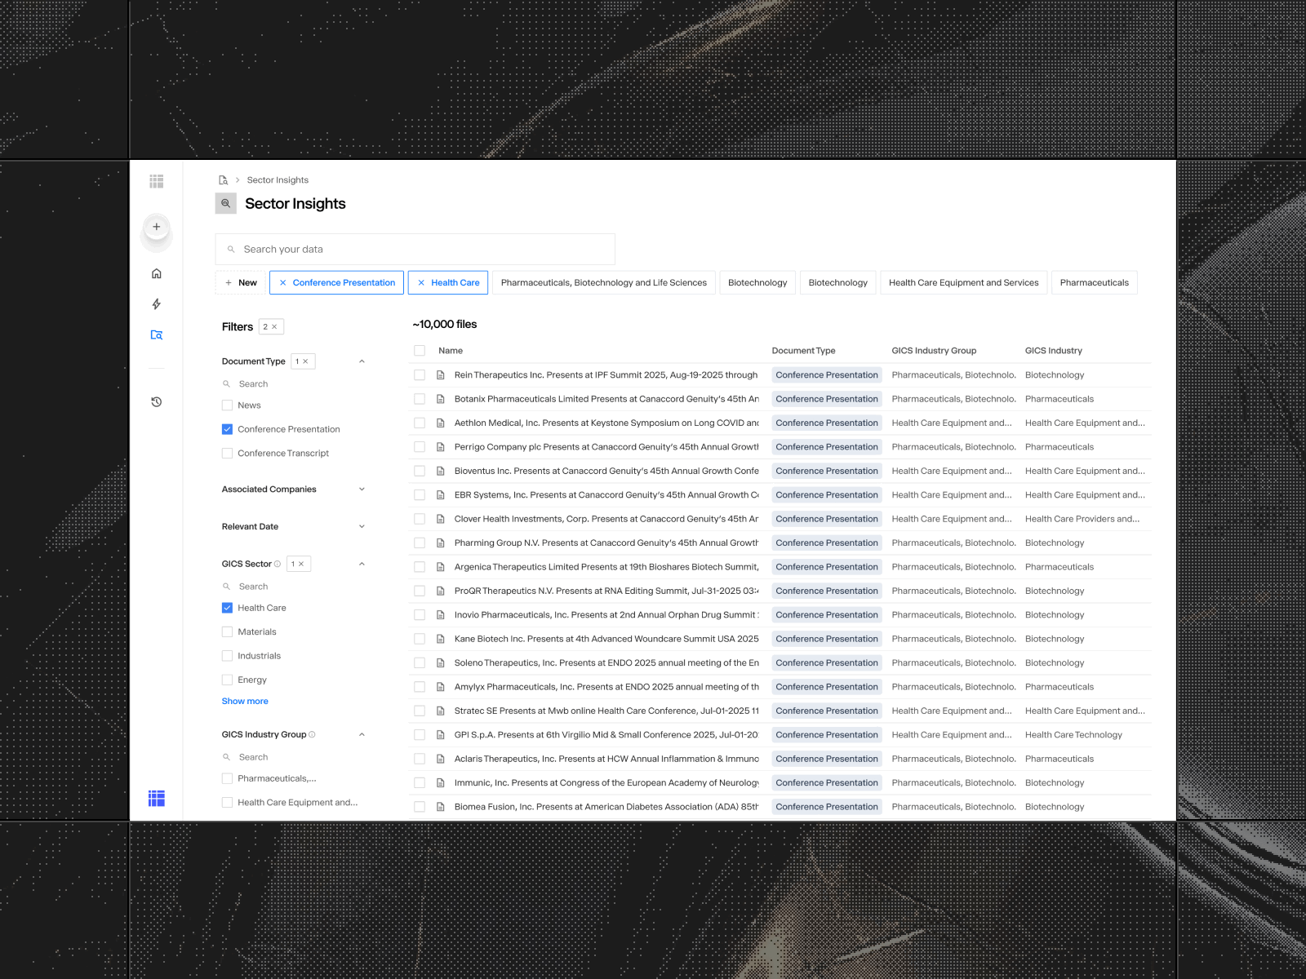The height and width of the screenshot is (979, 1306).
Task: Click document icon of Bioventus Inc. row
Action: pos(440,471)
